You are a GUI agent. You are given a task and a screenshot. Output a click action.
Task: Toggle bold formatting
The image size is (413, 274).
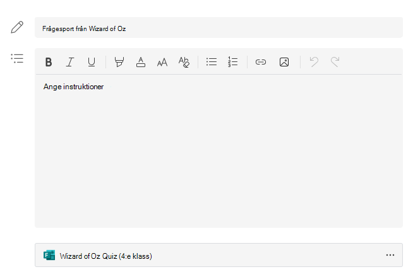click(49, 62)
